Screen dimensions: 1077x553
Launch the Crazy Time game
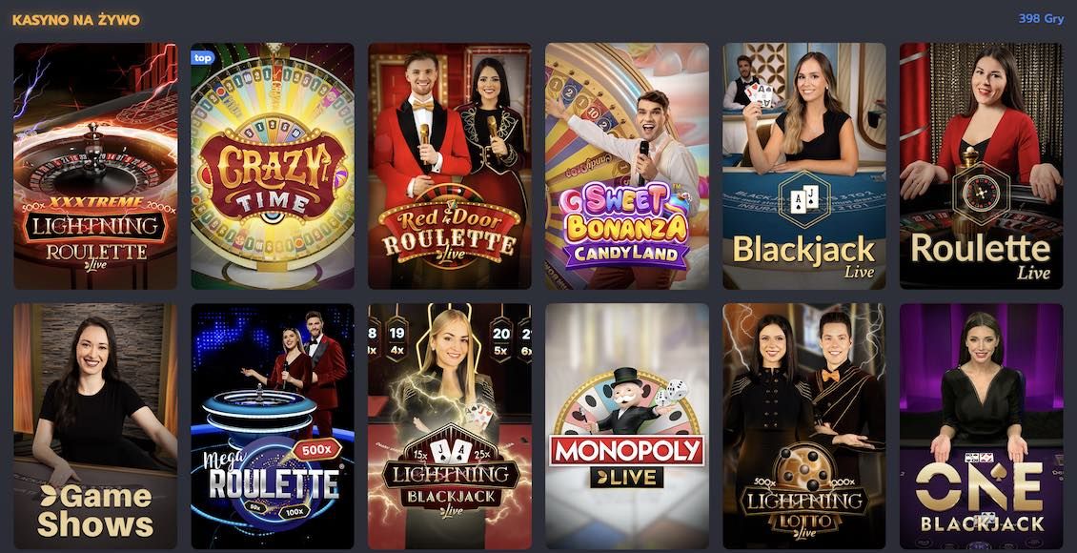click(x=273, y=166)
